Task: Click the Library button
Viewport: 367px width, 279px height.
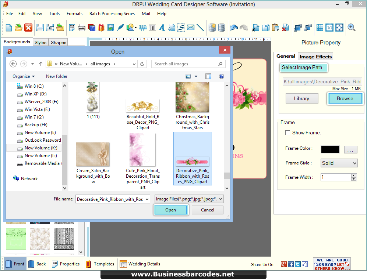Action: [x=302, y=98]
